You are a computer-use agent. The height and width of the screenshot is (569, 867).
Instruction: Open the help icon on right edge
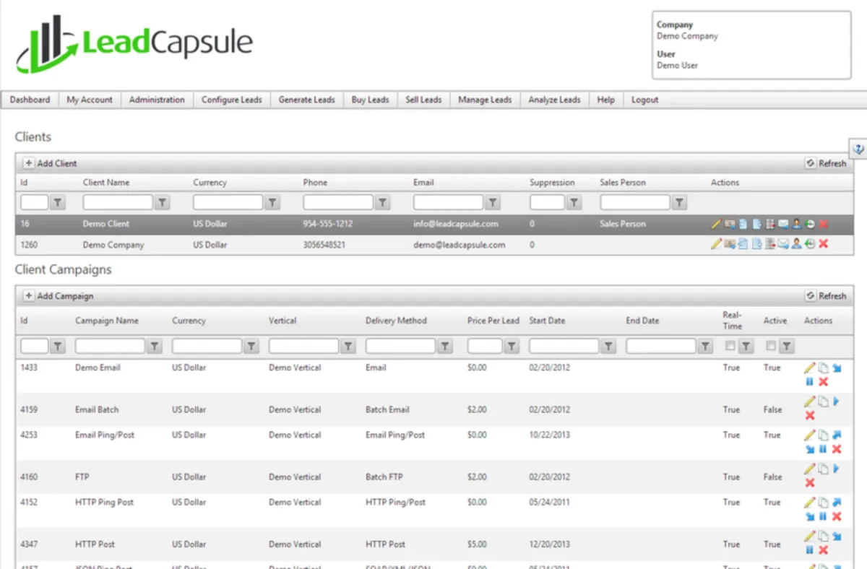[858, 149]
